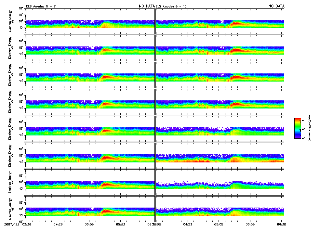Viewport: 333px width, 230px height.
Task: Click the "Electron Energy eV" label of the top panel
Action: click(11, 21)
